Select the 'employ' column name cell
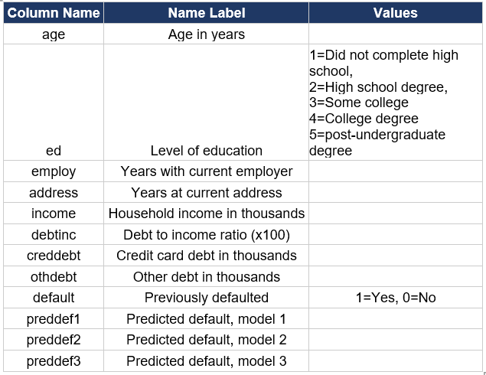Viewport: 486px width, 375px height. click(54, 171)
